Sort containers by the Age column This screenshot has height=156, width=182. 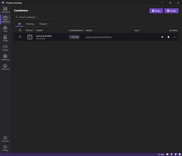click(x=137, y=30)
